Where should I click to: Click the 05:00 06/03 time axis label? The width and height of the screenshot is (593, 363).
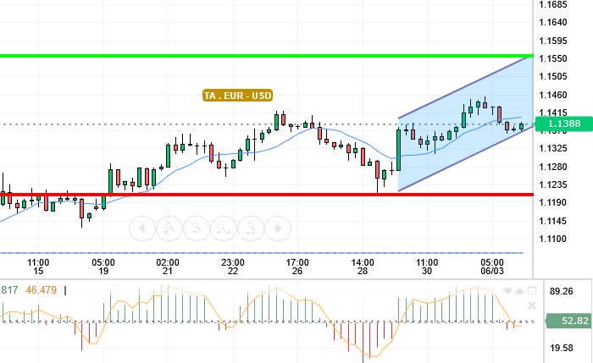tap(492, 267)
